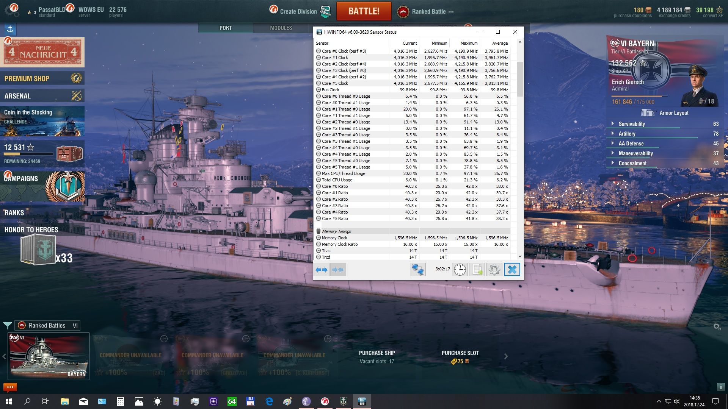Click the Ranked Battles VI carousel filter label

47,325
